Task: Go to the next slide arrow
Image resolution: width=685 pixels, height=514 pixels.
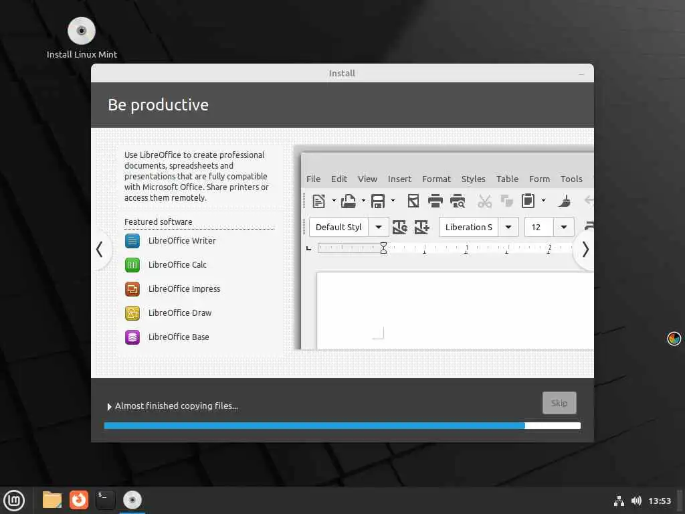Action: point(585,249)
